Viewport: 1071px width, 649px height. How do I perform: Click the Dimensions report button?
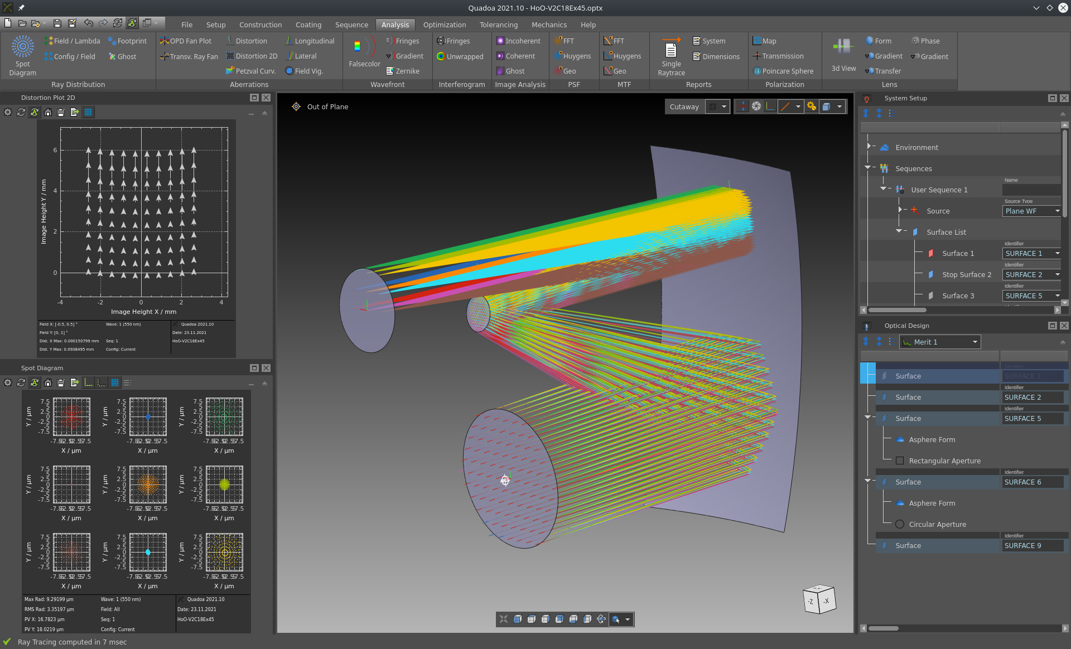pyautogui.click(x=716, y=56)
